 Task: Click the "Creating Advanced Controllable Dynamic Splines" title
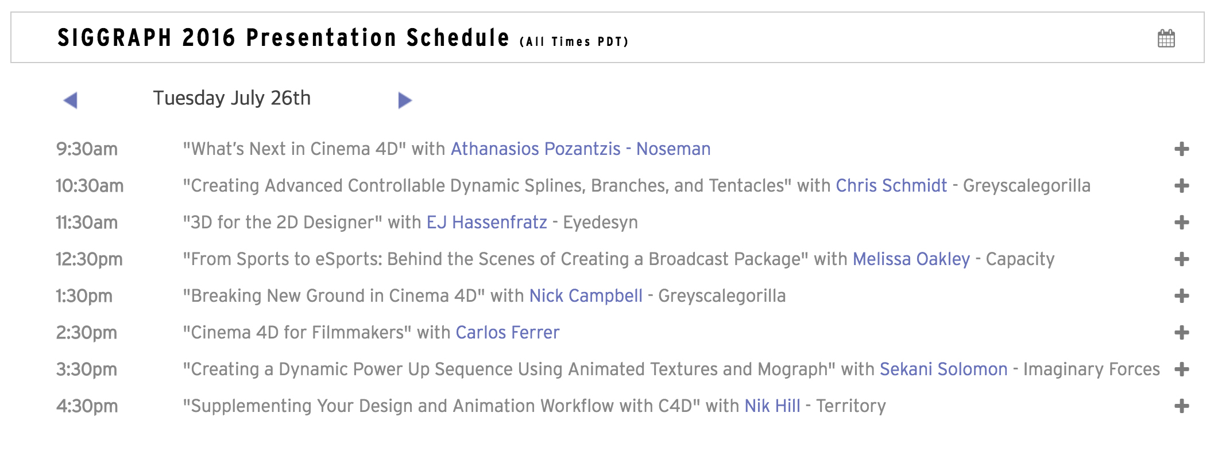pos(487,186)
